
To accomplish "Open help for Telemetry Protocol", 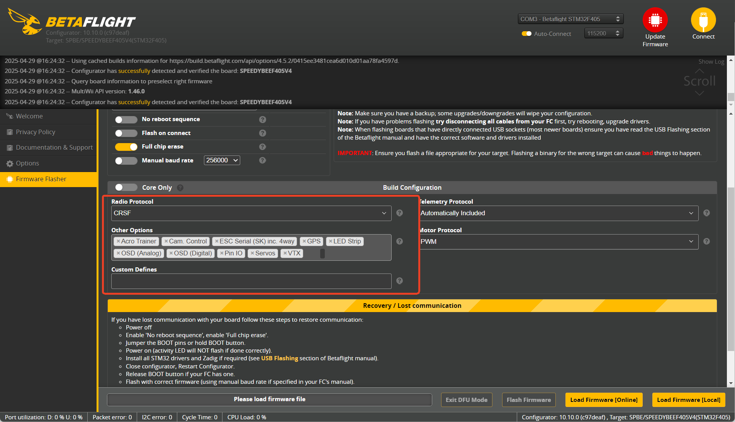I will point(706,213).
